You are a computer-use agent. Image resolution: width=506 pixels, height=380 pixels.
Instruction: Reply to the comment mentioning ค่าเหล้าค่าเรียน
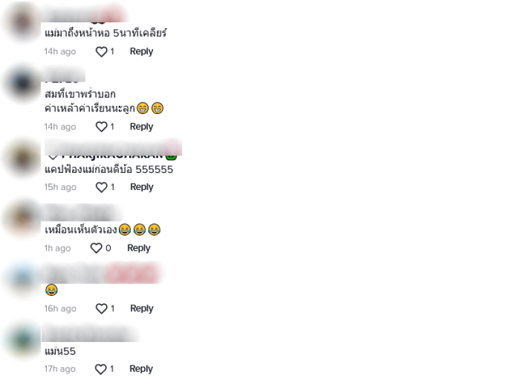141,127
